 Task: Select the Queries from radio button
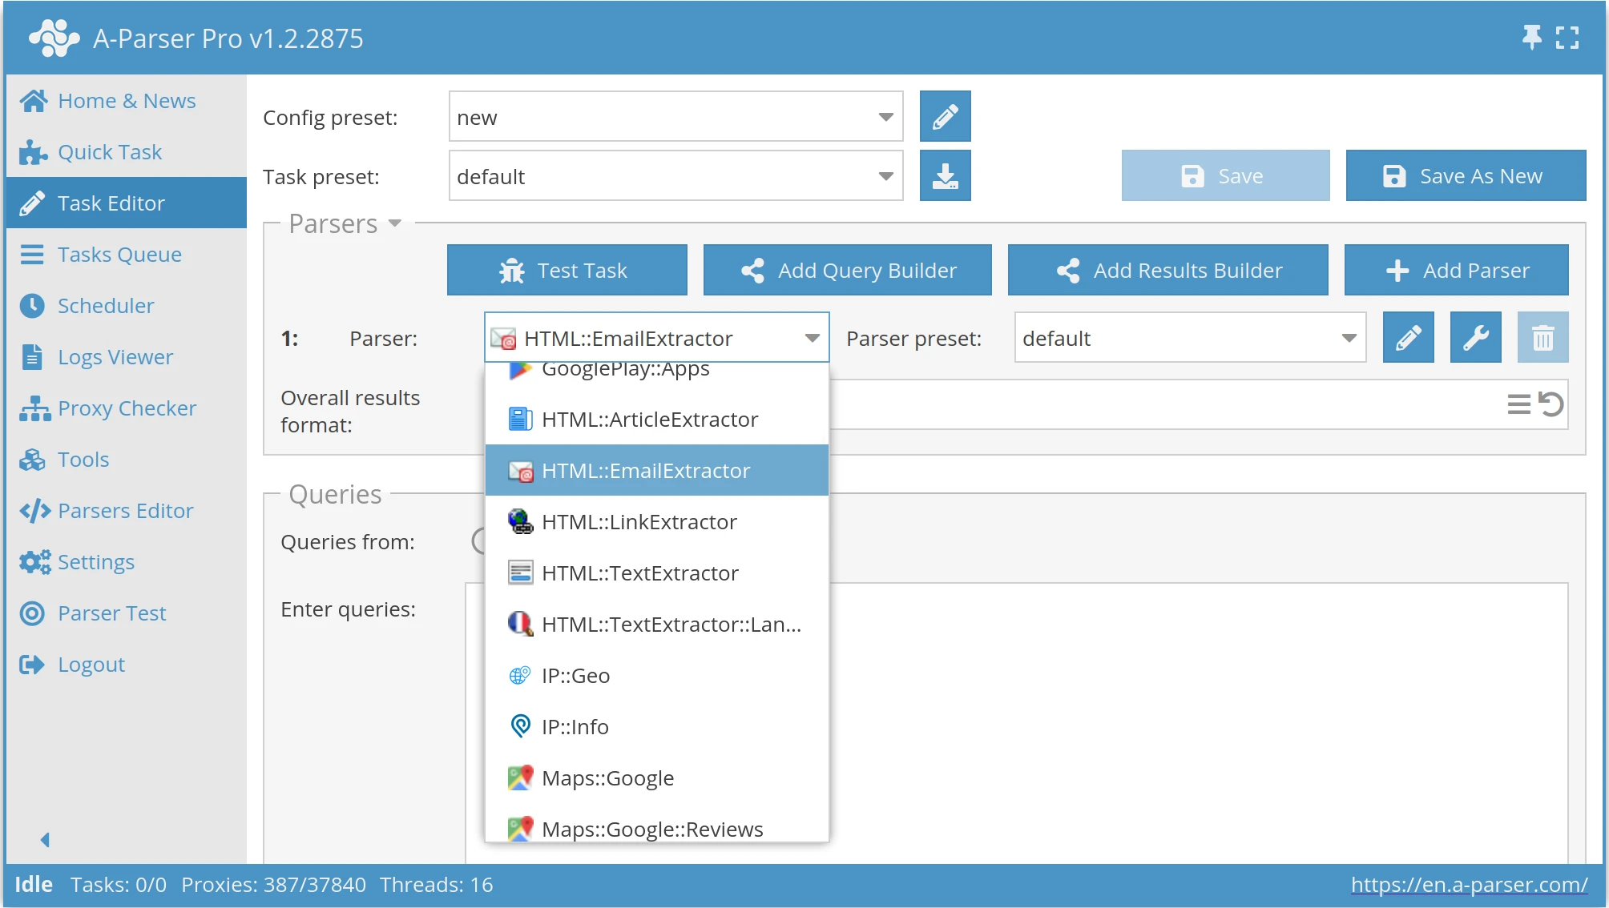pyautogui.click(x=480, y=541)
